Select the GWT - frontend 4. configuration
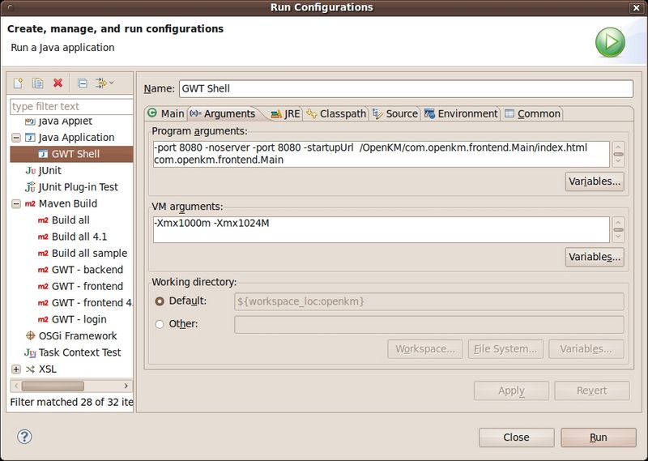Screen dimensions: 648x461 click(x=85, y=303)
